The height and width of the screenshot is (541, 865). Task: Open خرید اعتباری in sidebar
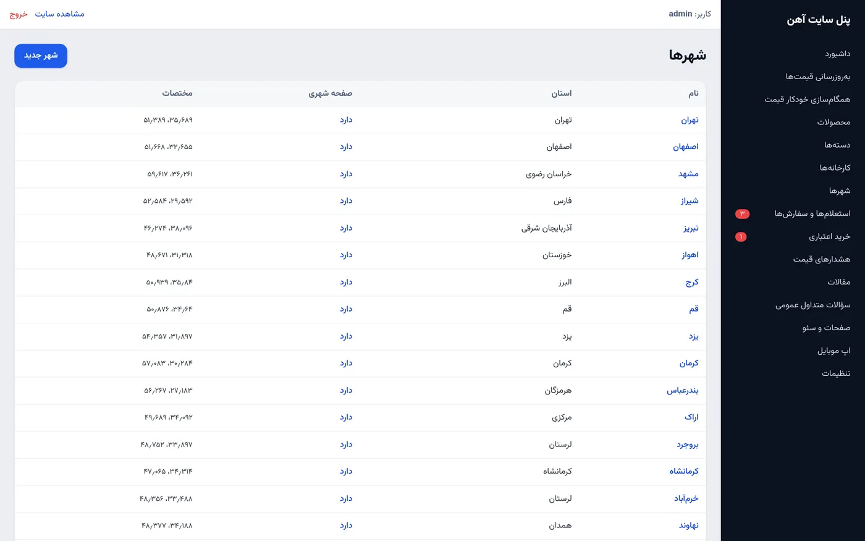click(x=829, y=237)
